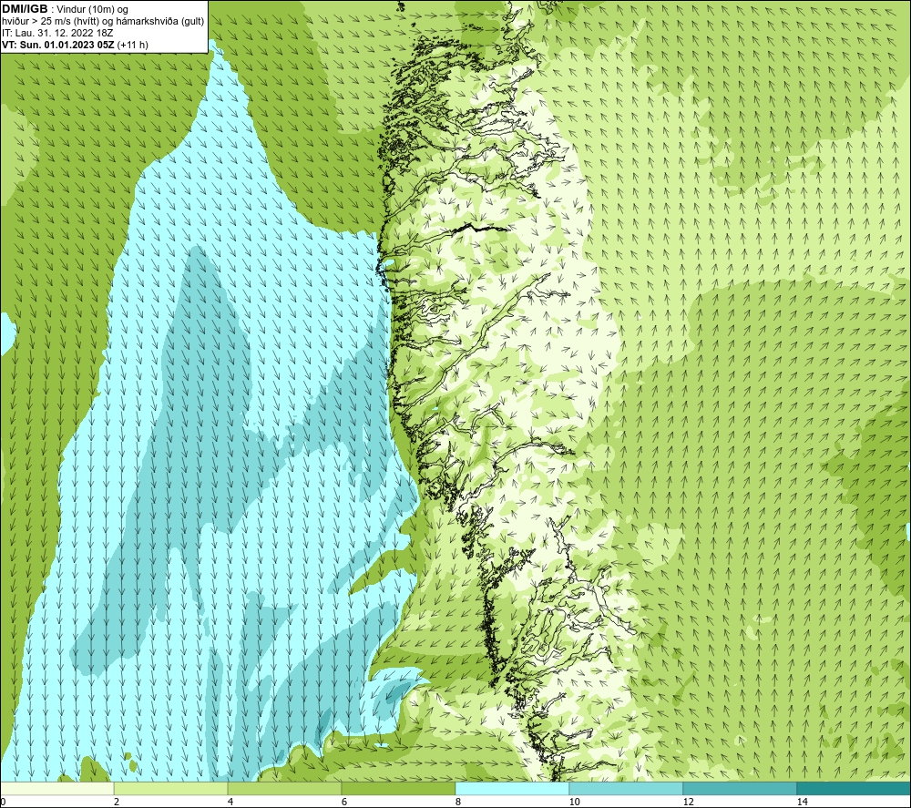Select the 8–10 m/s light cyan legend swatch
911x808 pixels.
point(512,789)
